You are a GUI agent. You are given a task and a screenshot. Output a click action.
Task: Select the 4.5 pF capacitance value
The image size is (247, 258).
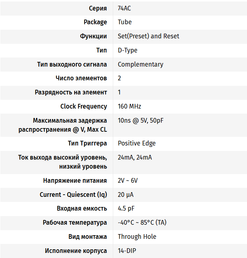tap(126, 208)
